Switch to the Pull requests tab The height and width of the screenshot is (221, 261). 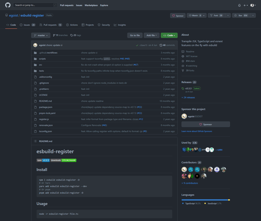pyautogui.click(x=51, y=25)
